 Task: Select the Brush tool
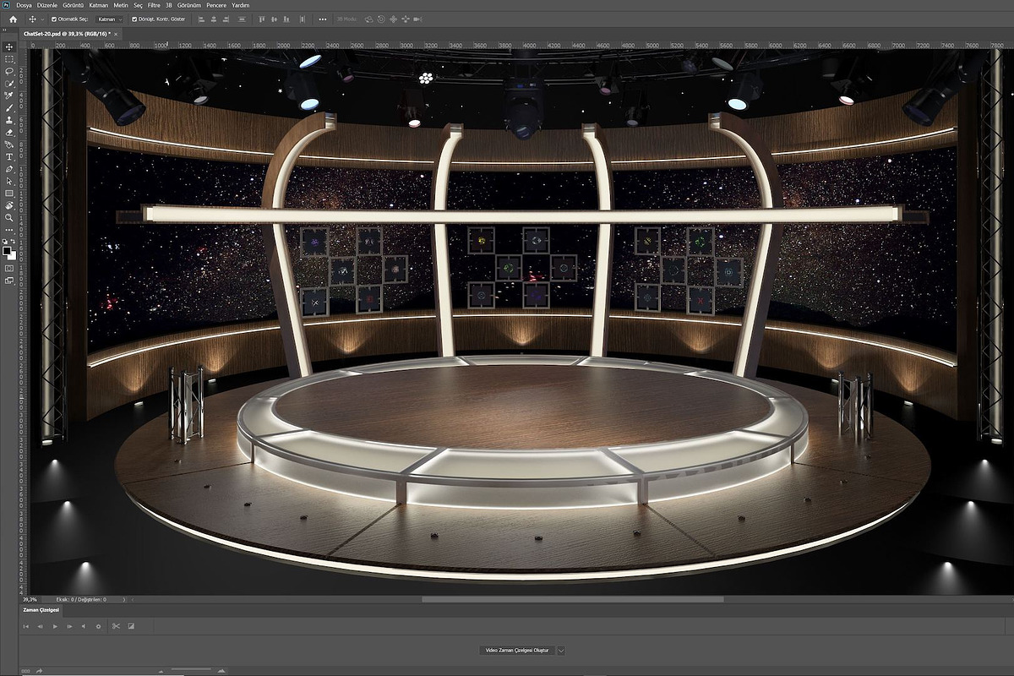9,108
